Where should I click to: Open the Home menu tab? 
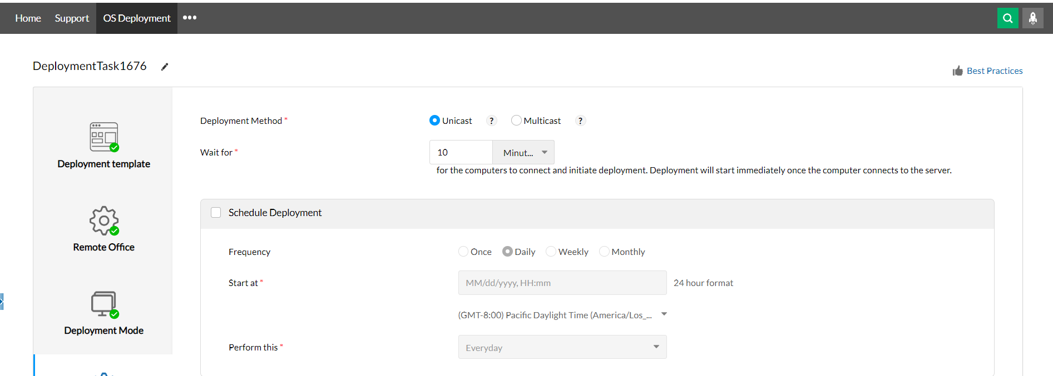click(28, 18)
